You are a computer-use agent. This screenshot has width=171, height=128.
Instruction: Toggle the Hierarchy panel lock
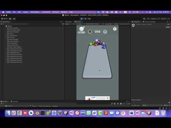pos(61,22)
